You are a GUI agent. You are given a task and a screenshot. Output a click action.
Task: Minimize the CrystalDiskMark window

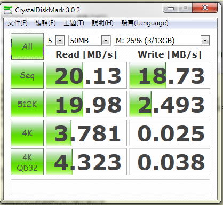[171, 8]
